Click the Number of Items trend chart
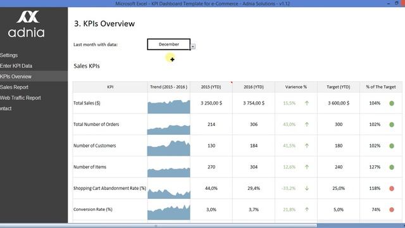The width and height of the screenshot is (405, 228). click(169, 172)
